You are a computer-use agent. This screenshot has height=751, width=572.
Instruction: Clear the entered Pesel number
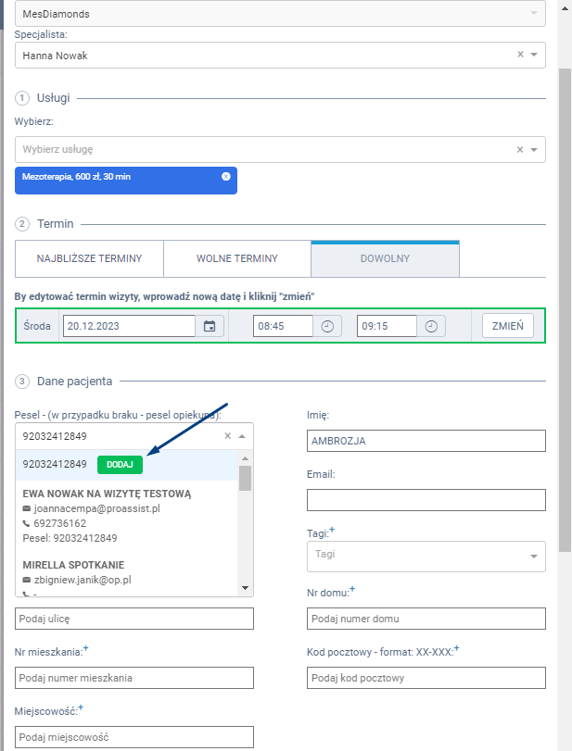pyautogui.click(x=228, y=436)
